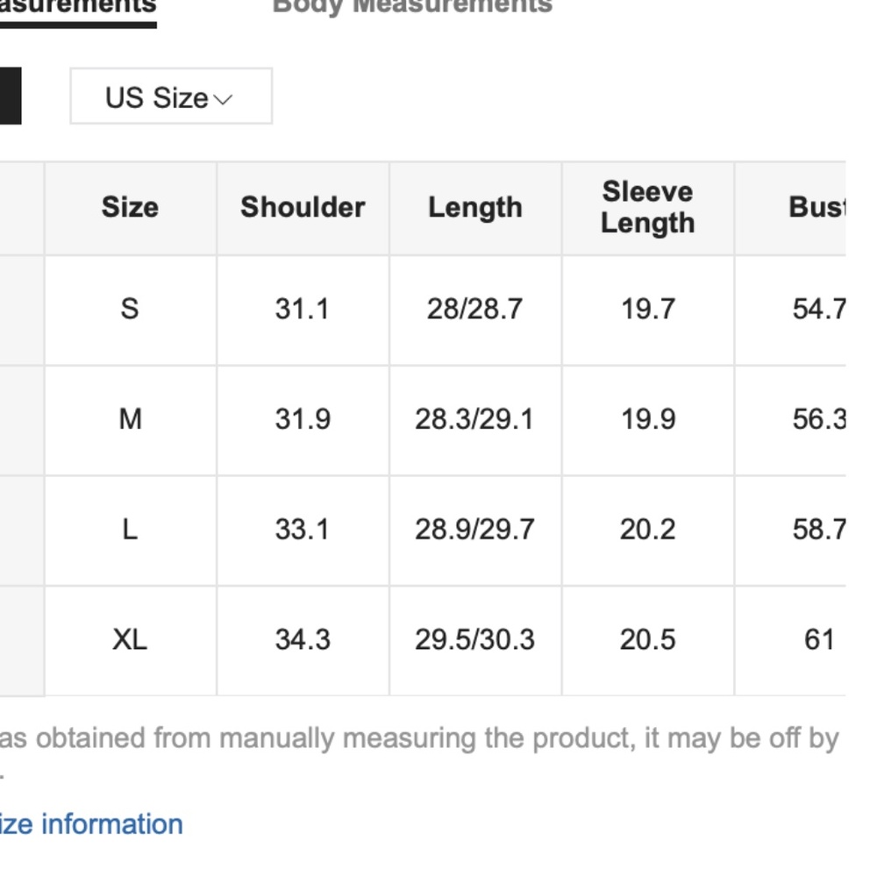Click the 31.1 shoulder value for S
Viewport: 877px width, 877px height.
(x=303, y=310)
